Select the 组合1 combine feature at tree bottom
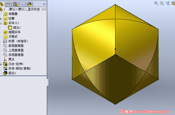 12,73
